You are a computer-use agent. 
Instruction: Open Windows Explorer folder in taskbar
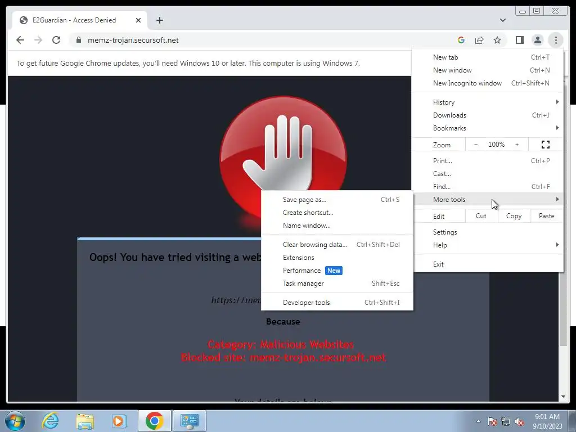(x=85, y=421)
